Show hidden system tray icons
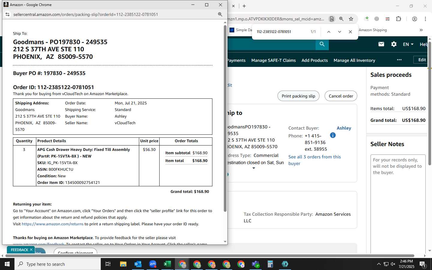The width and height of the screenshot is (432, 270). pyautogui.click(x=379, y=264)
